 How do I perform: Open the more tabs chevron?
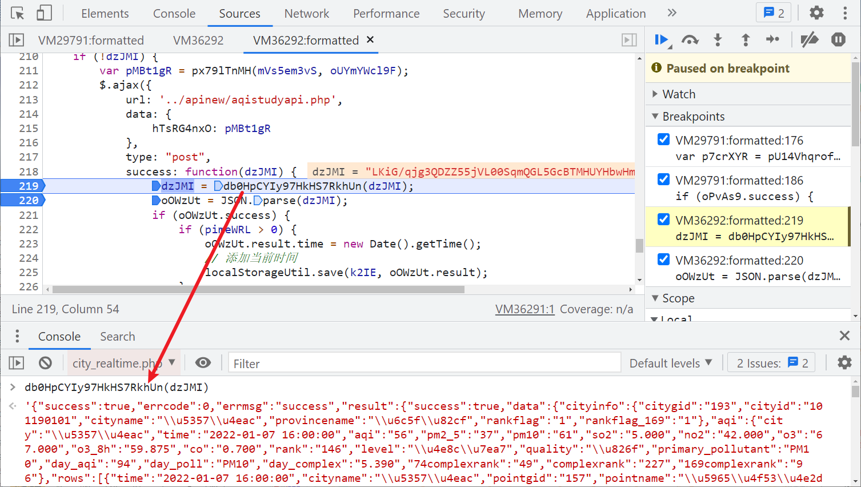[x=672, y=13]
